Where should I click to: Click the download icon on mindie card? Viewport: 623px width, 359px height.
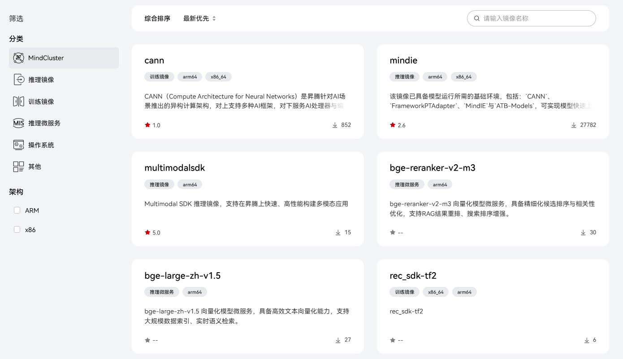574,125
